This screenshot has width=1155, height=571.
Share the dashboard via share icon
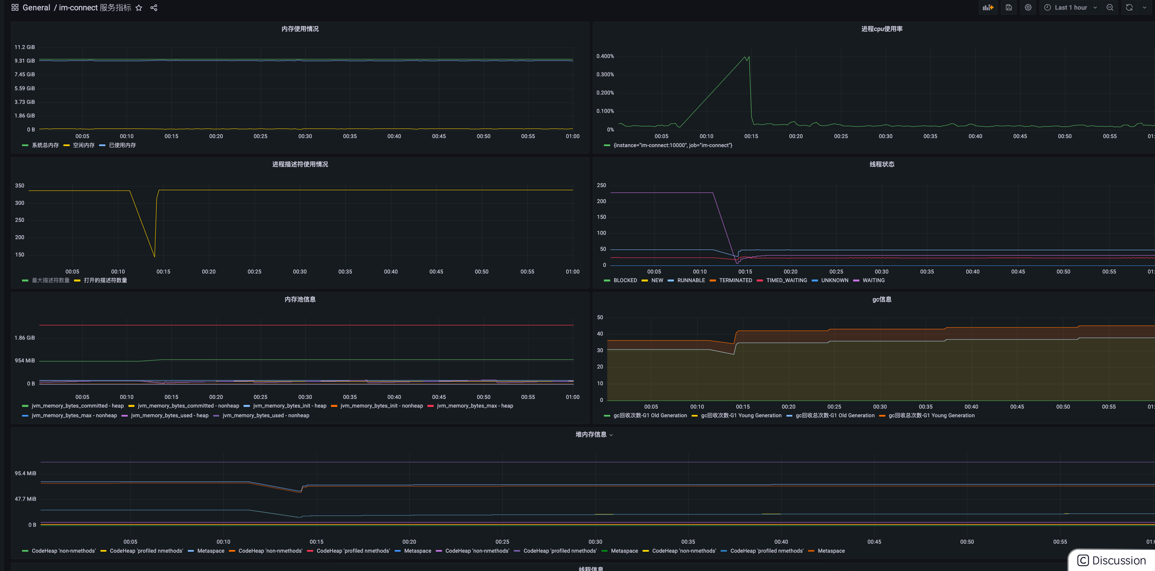pos(154,8)
